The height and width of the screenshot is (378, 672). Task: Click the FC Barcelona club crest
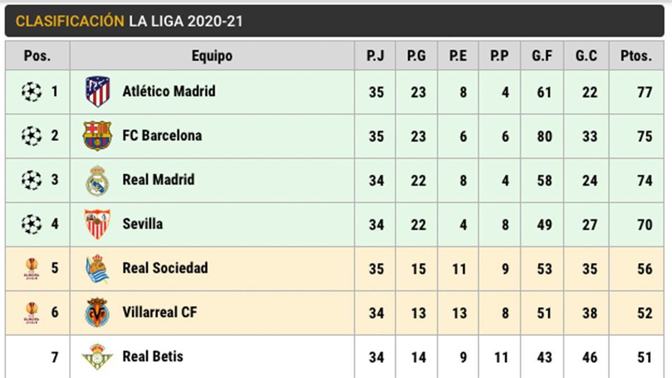[x=97, y=136]
